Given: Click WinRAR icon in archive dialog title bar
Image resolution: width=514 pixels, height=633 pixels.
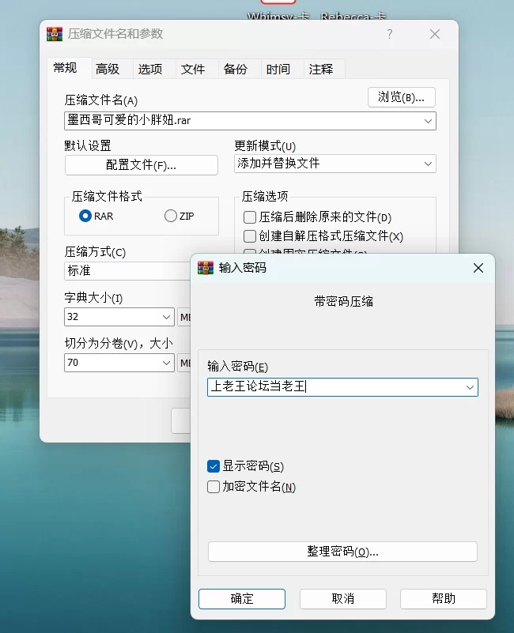Looking at the screenshot, I should [x=55, y=34].
